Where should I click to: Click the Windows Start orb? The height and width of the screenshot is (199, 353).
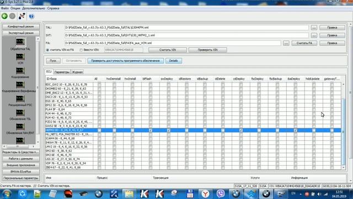tap(7, 194)
